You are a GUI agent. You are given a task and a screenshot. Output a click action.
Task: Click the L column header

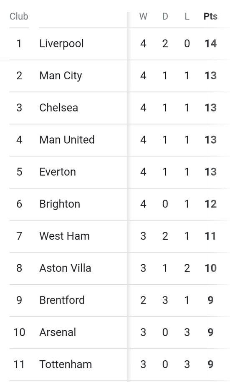187,16
